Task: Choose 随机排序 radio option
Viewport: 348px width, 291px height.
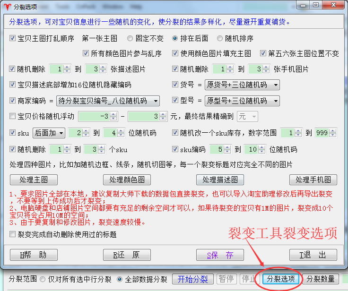Action: (220, 38)
